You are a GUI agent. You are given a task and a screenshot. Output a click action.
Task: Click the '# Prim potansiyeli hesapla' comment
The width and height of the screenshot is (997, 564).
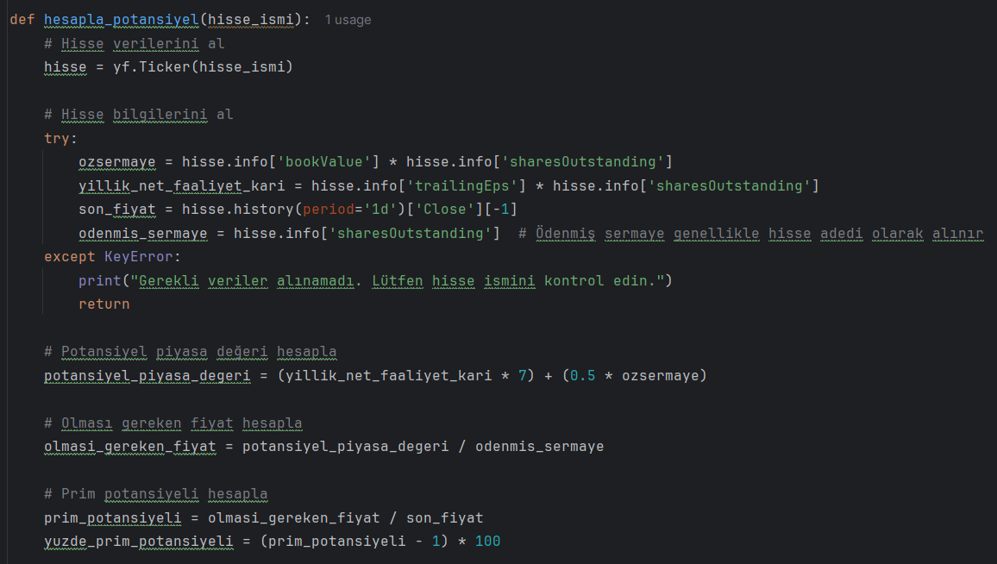(x=155, y=494)
